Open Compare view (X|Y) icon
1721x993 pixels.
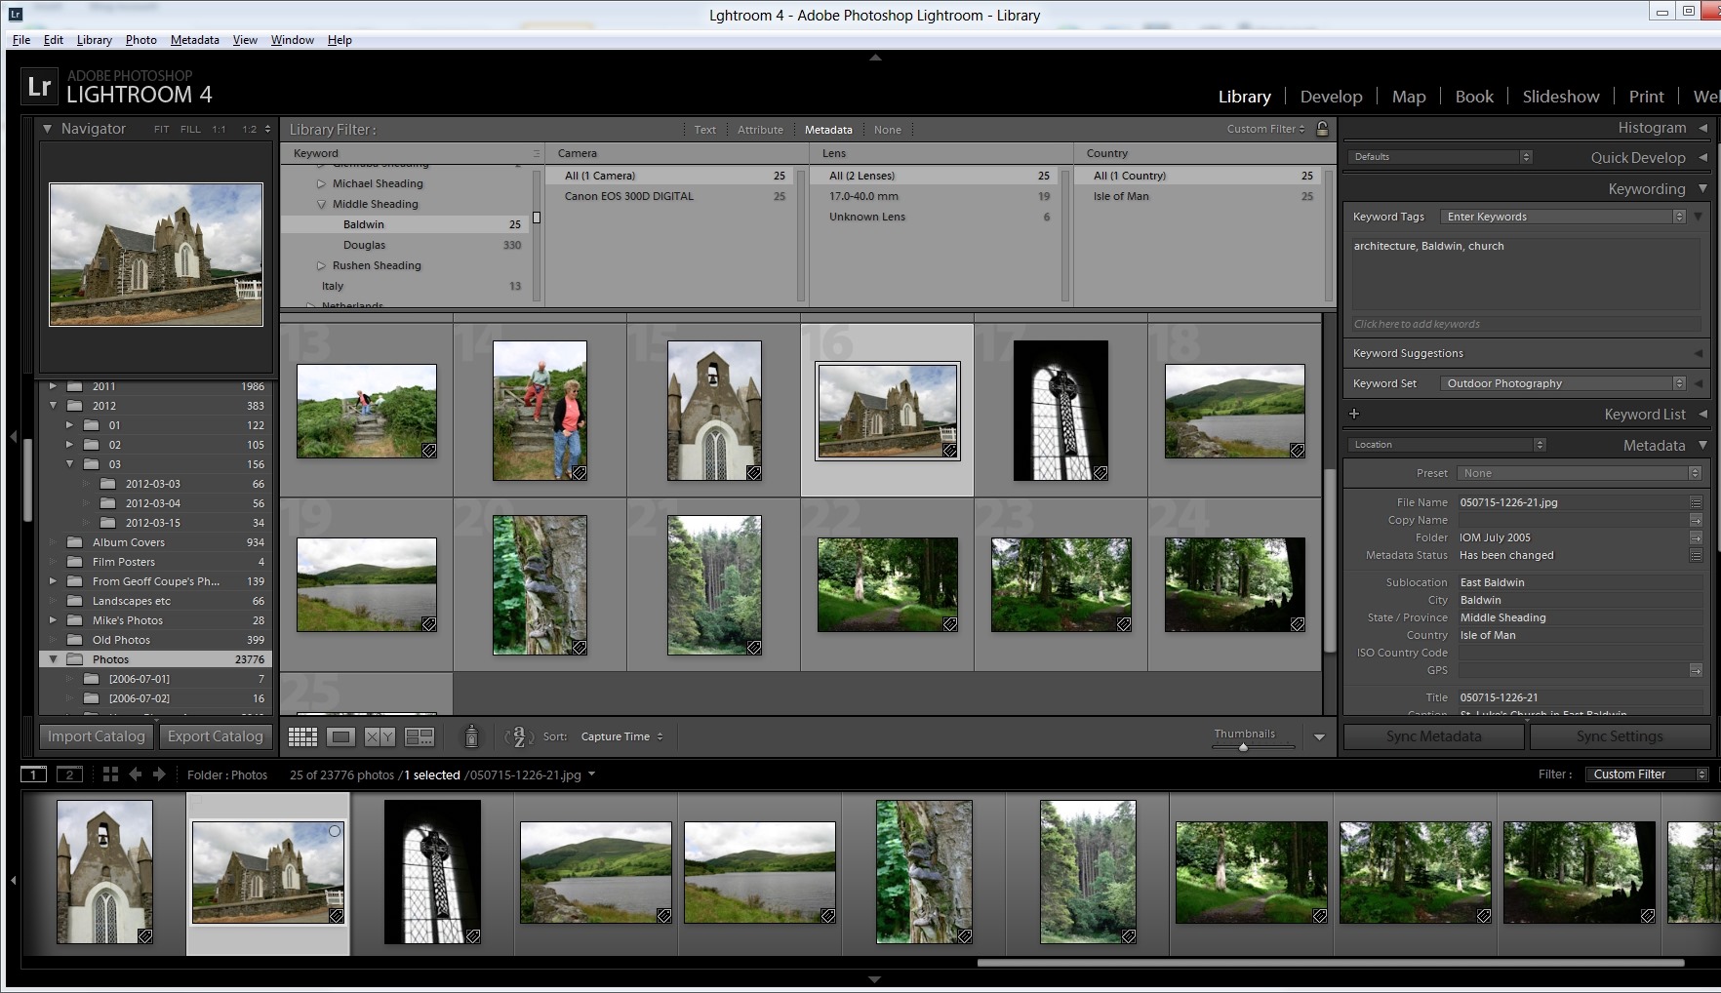coord(380,737)
